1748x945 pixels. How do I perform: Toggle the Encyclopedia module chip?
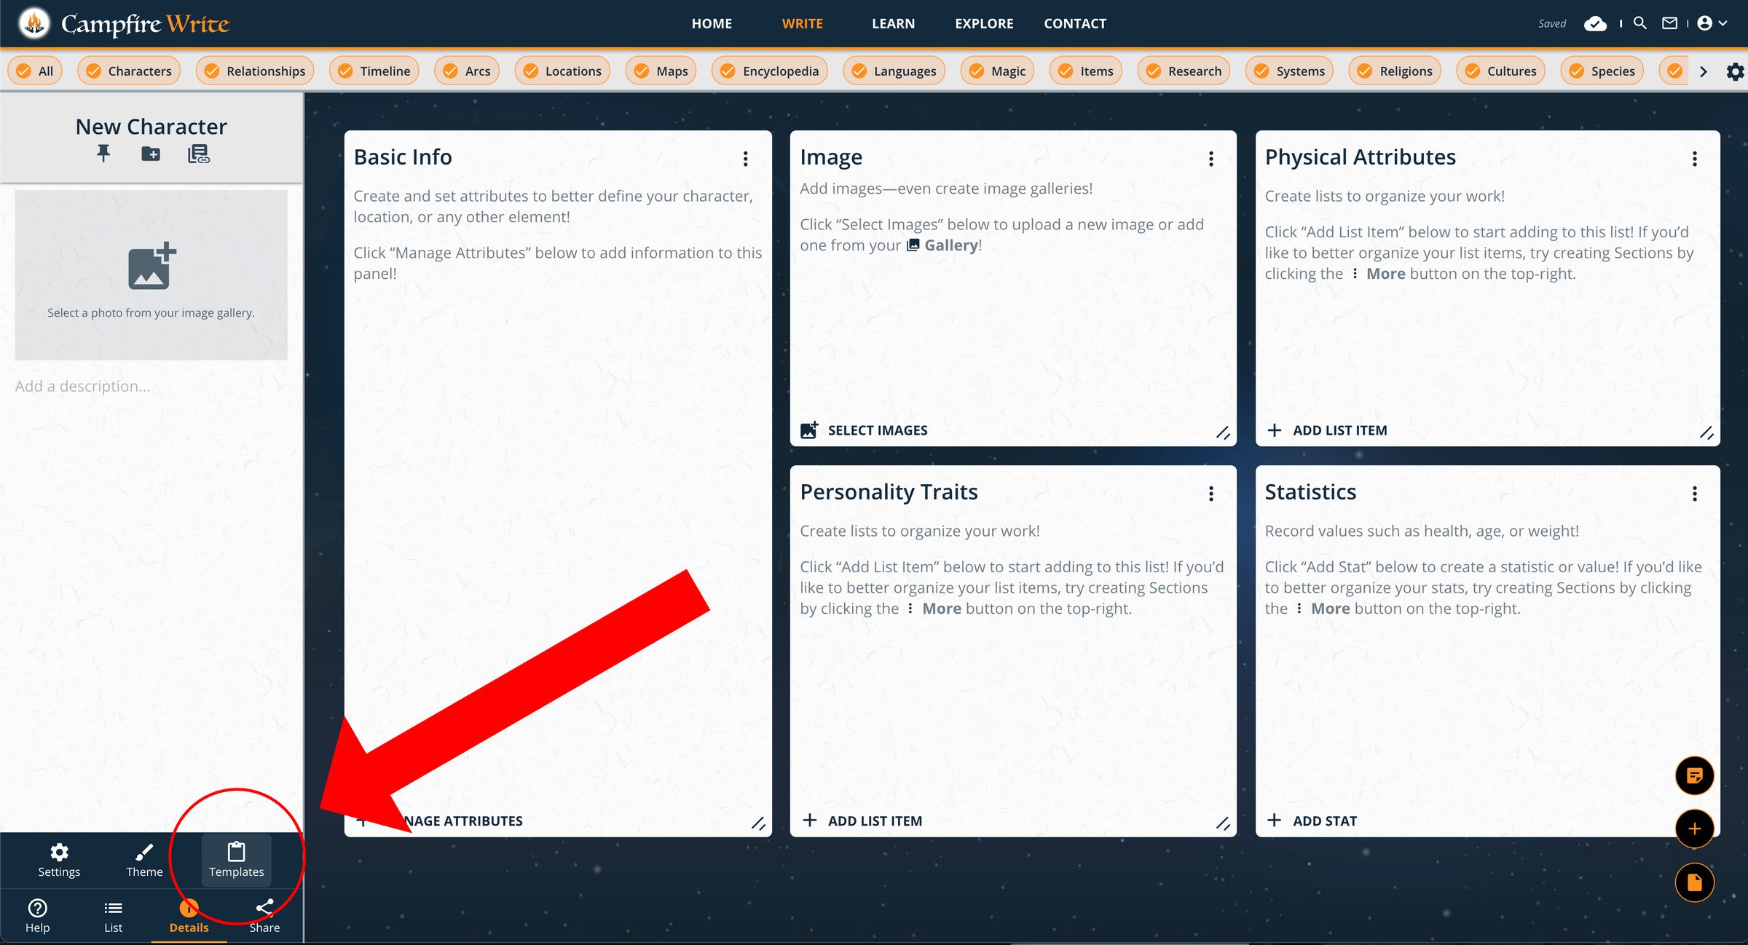point(770,71)
